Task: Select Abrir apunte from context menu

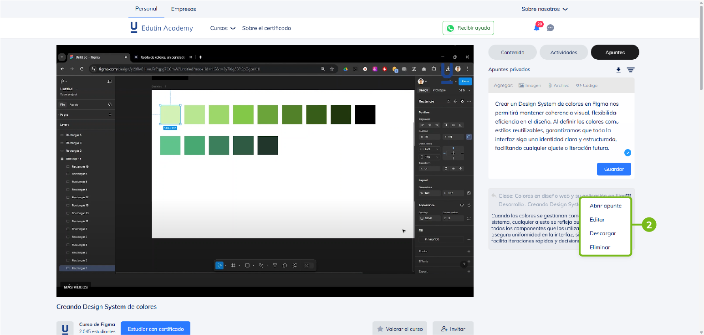Action: (605, 206)
